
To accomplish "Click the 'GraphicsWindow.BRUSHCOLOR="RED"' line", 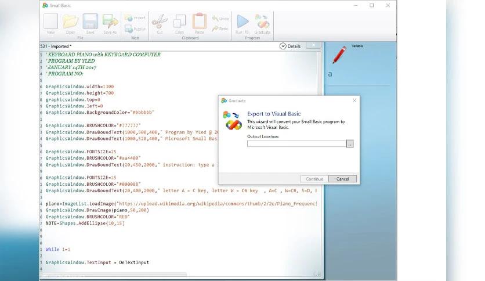I will [88, 217].
